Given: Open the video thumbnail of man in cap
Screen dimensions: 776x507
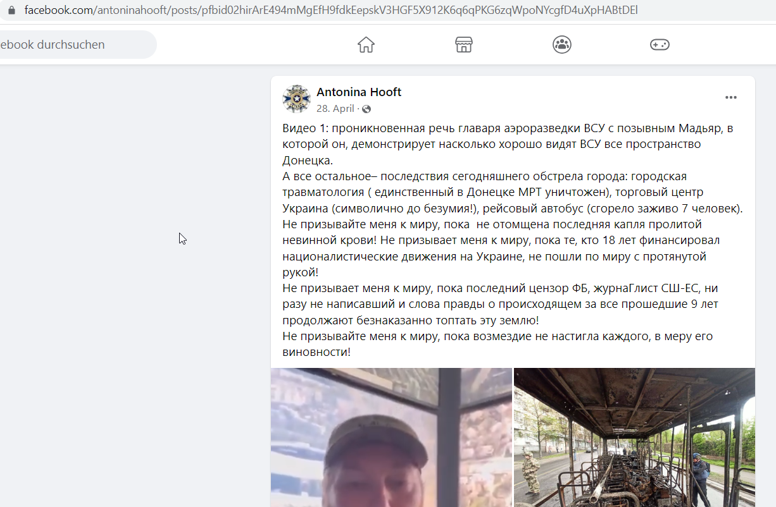Looking at the screenshot, I should pyautogui.click(x=391, y=437).
